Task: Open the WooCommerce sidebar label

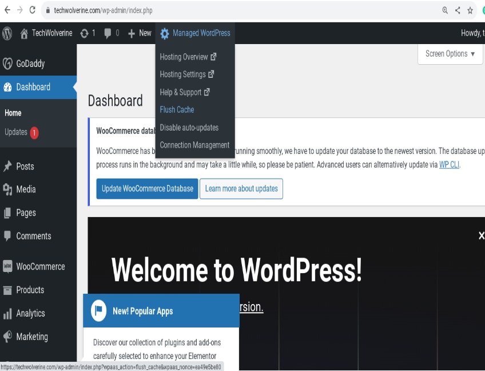Action: coord(41,266)
